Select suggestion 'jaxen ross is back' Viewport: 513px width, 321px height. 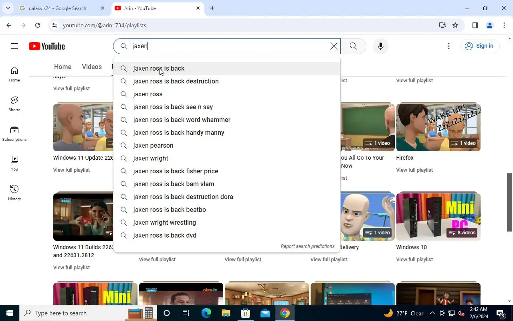[x=227, y=69]
